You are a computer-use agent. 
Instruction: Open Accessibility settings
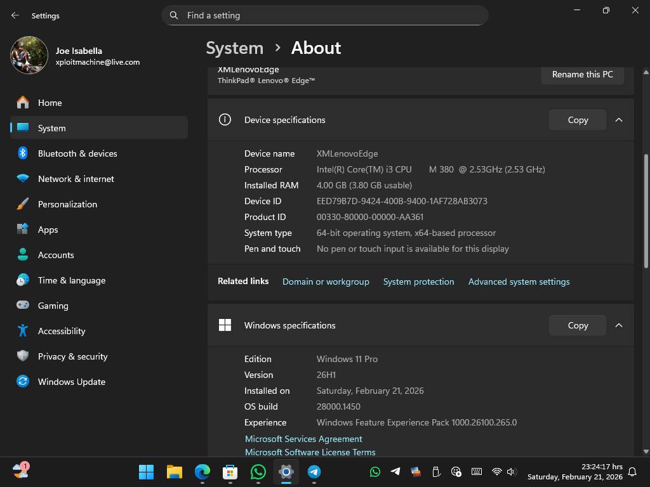coord(99,331)
